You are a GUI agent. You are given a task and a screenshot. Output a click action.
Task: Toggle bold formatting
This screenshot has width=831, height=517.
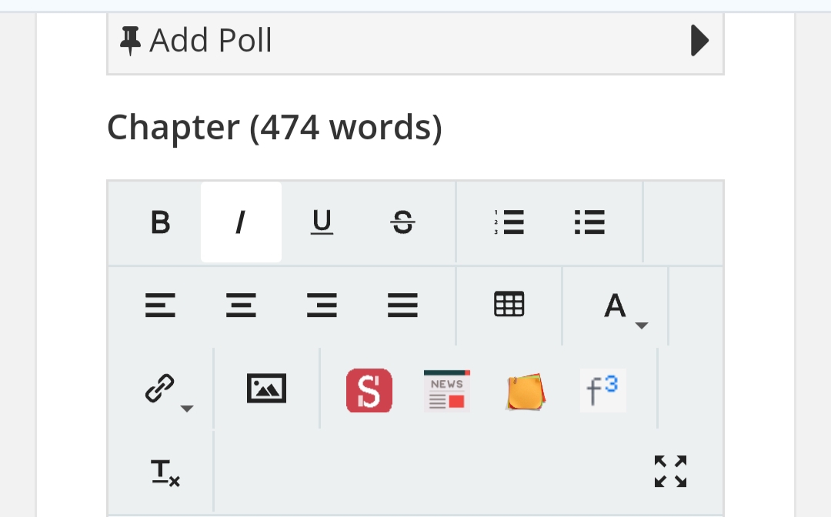click(160, 223)
